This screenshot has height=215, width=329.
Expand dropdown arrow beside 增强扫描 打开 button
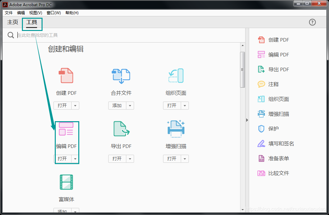[x=185, y=159]
